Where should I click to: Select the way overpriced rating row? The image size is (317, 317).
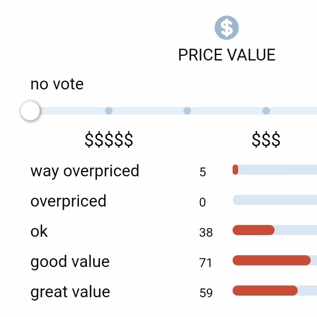[174, 171]
